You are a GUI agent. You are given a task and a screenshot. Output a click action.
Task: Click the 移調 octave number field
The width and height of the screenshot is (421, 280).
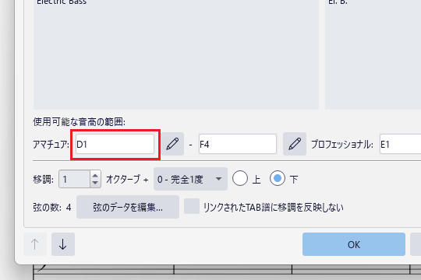pyautogui.click(x=74, y=179)
